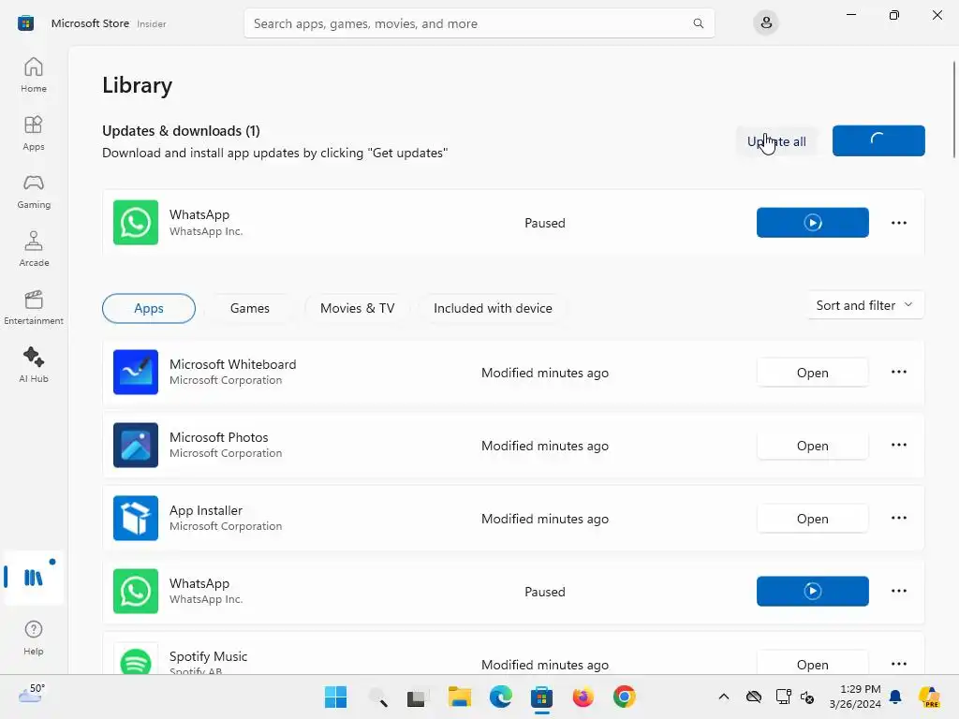
Task: Click the Spotify Music app name
Action: click(208, 656)
